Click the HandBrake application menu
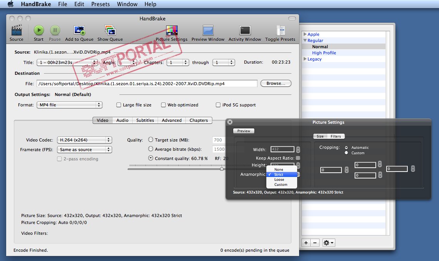The height and width of the screenshot is (261, 439). pyautogui.click(x=36, y=4)
